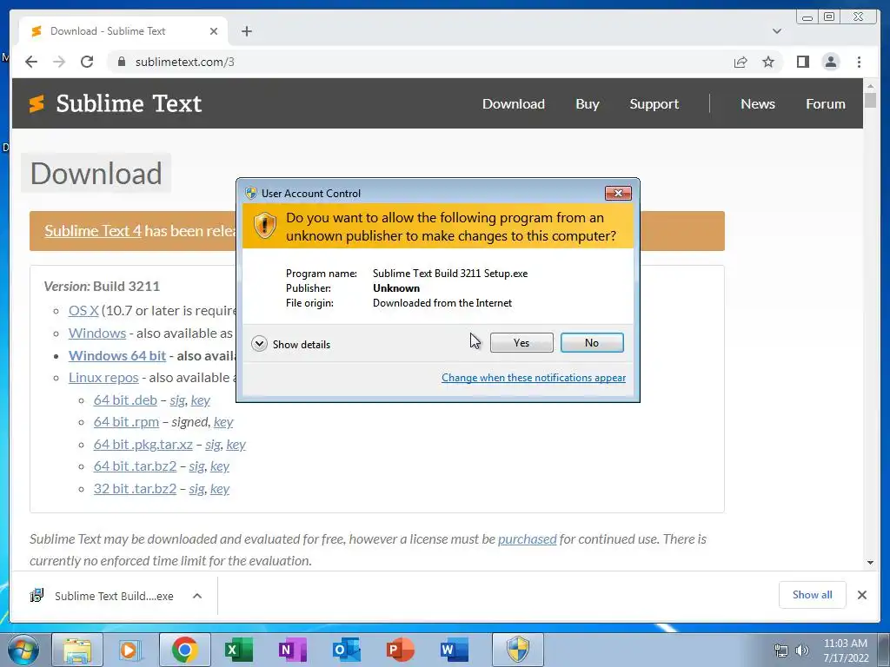Open sig link for 64 bit .deb
890x667 pixels.
pyautogui.click(x=177, y=400)
